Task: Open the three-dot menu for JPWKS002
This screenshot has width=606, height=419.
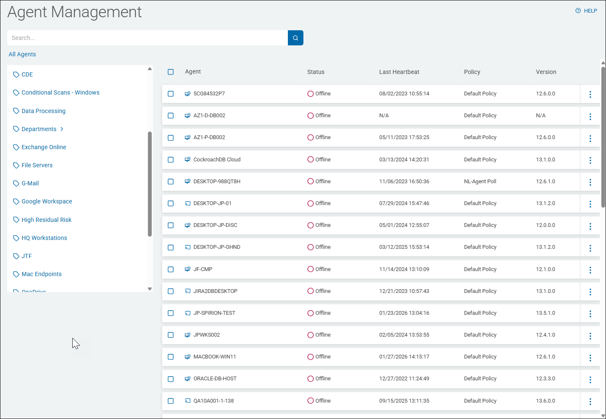Action: pos(590,336)
